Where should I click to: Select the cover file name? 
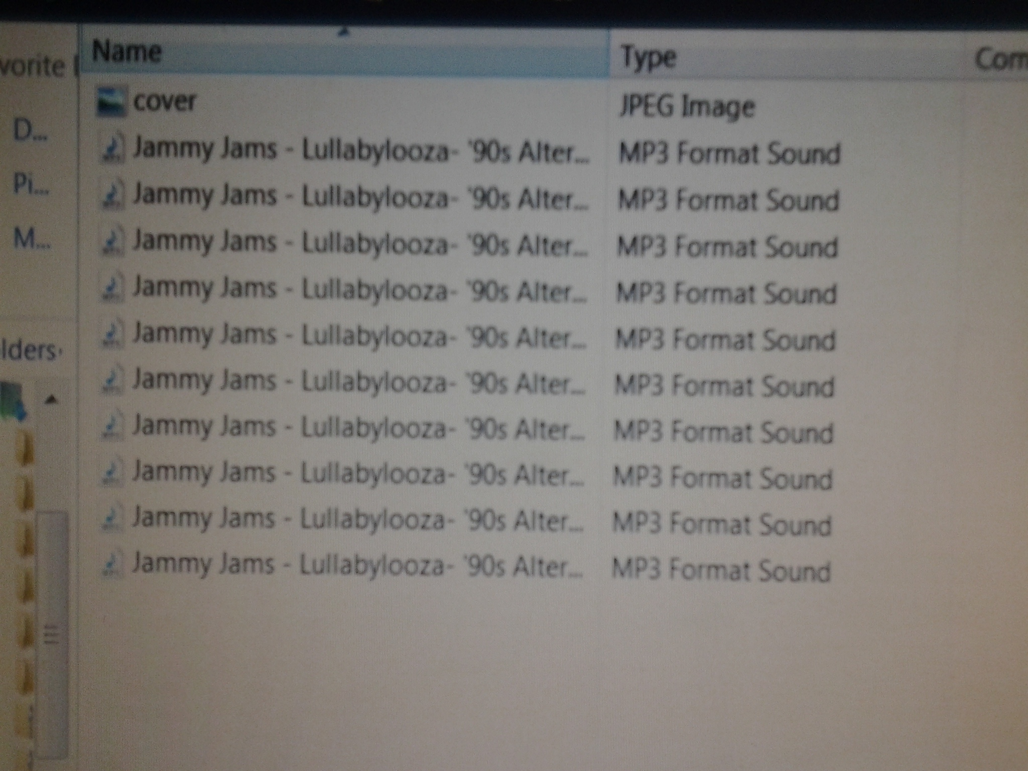[164, 102]
